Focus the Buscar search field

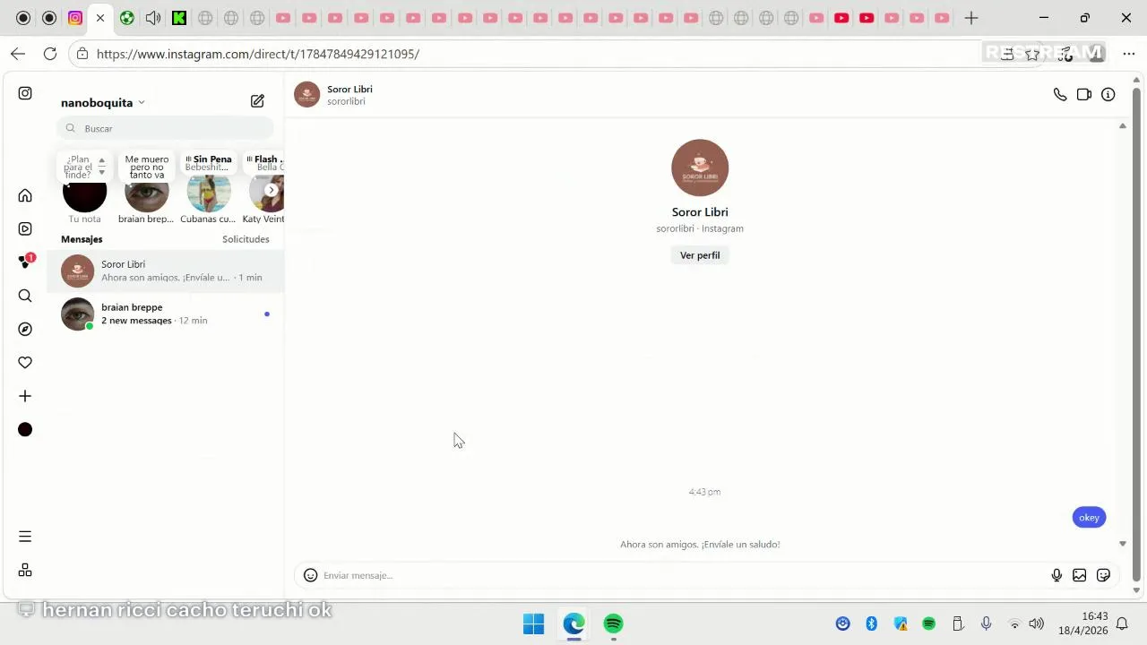coord(166,128)
